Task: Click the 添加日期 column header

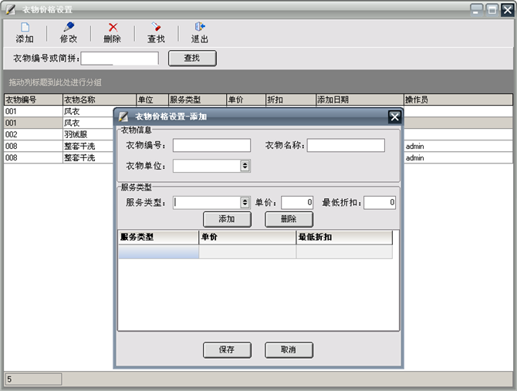Action: pos(360,99)
